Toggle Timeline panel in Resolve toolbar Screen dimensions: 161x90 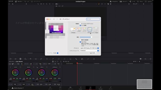[114, 1]
